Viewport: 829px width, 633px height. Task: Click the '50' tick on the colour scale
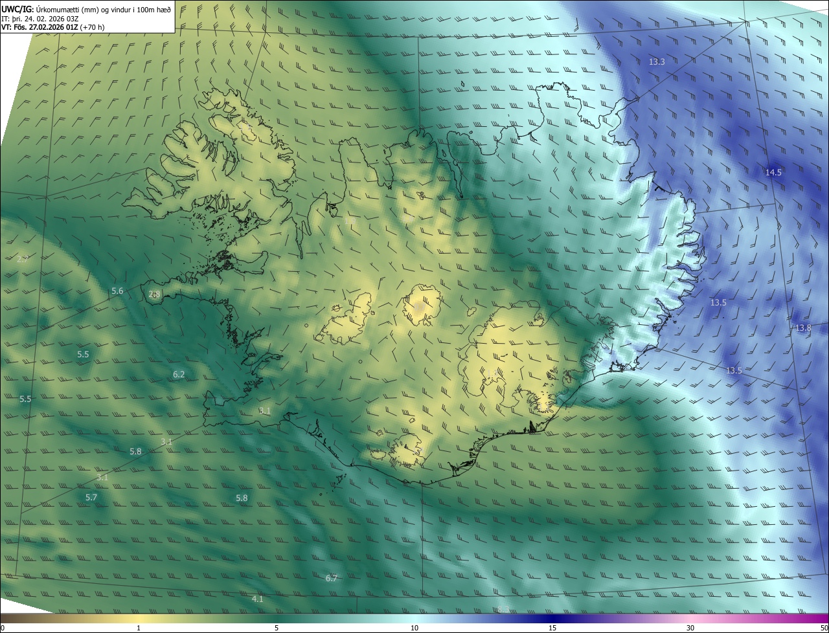[x=824, y=628]
